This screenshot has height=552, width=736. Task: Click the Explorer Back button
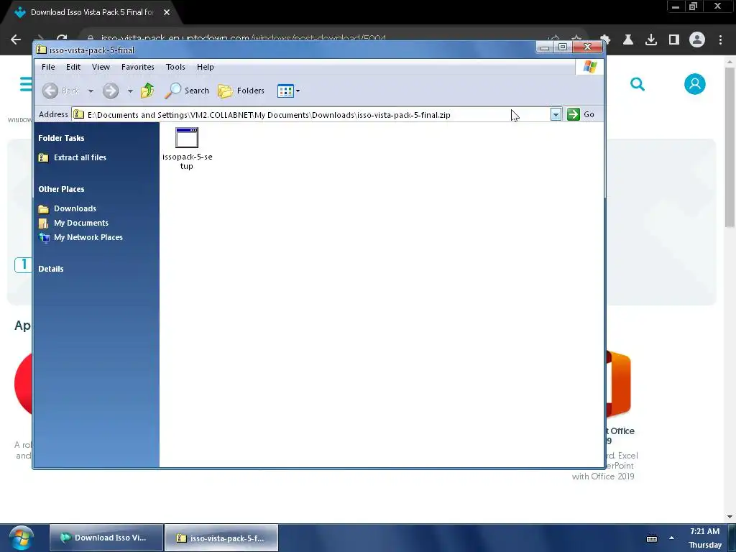point(60,91)
